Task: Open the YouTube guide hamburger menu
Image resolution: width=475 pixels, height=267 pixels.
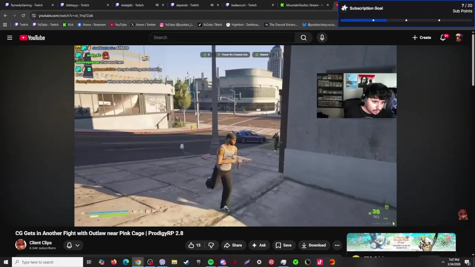Action: pyautogui.click(x=10, y=37)
